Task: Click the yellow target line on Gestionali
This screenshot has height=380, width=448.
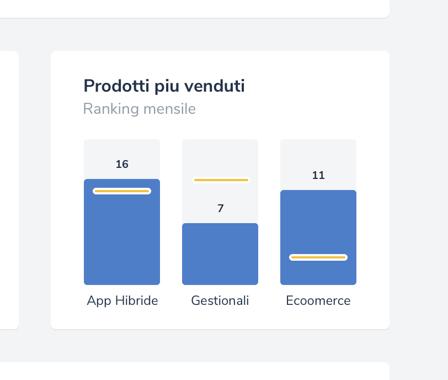Action: 221,180
